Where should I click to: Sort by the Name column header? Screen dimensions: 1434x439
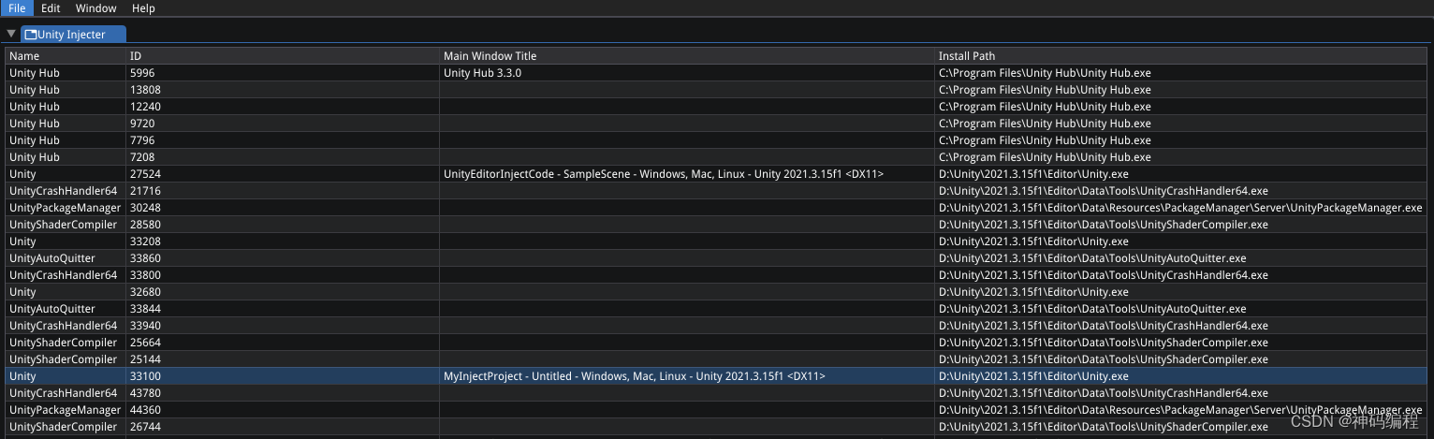coord(65,56)
